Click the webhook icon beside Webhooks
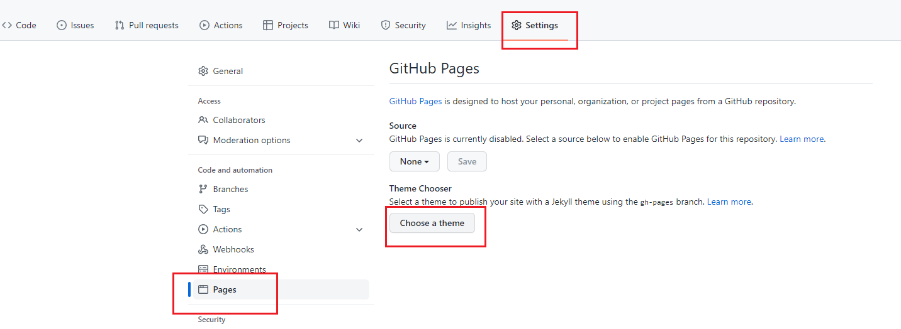 [203, 249]
